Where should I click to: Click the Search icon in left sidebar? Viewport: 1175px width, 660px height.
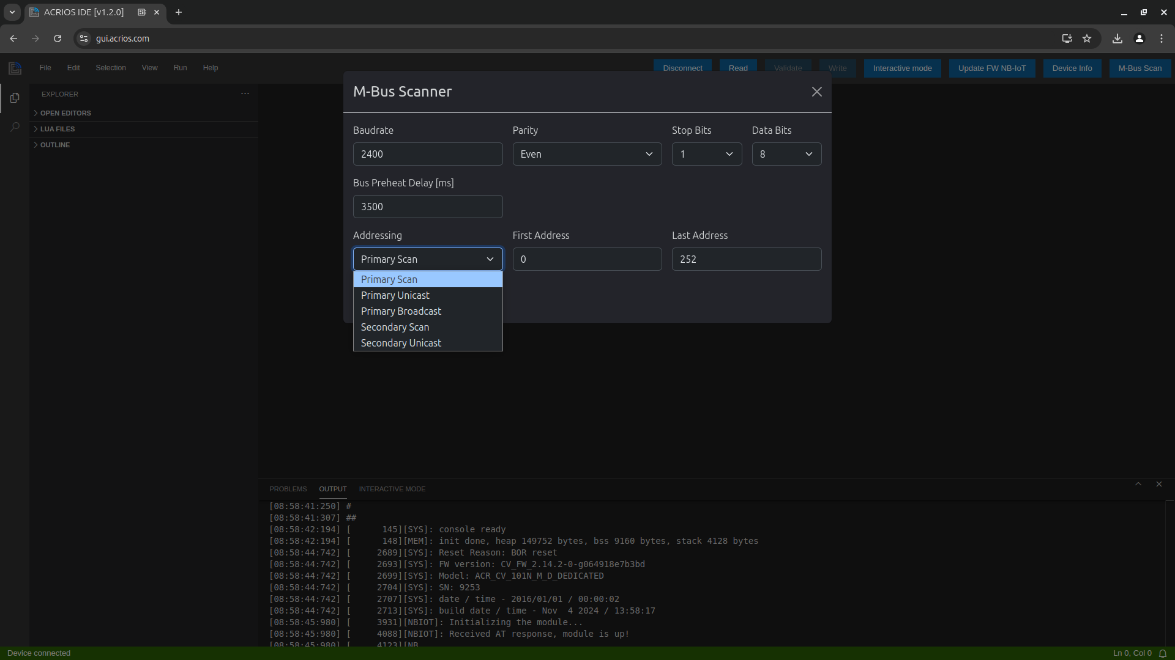coord(15,127)
